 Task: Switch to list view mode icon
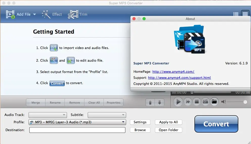click(236, 14)
